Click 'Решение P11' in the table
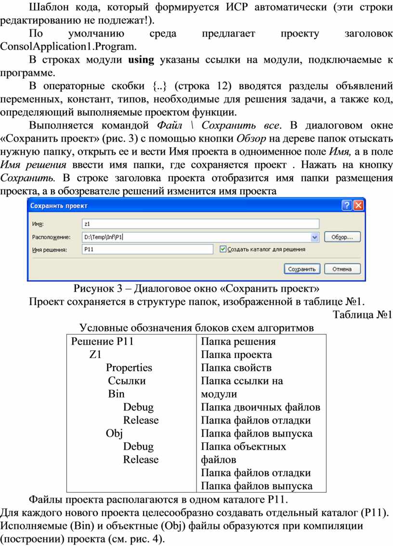The height and width of the screenshot is (546, 393). 102,341
